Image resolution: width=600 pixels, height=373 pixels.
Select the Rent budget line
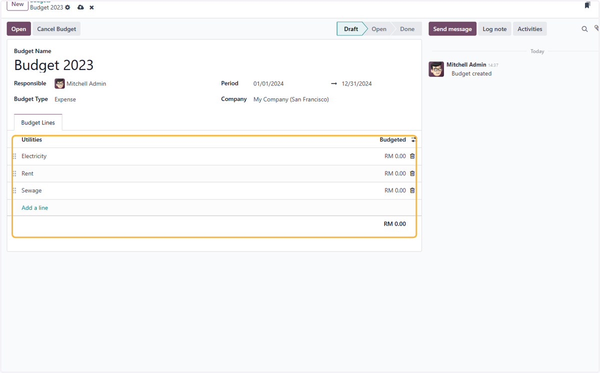[27, 173]
